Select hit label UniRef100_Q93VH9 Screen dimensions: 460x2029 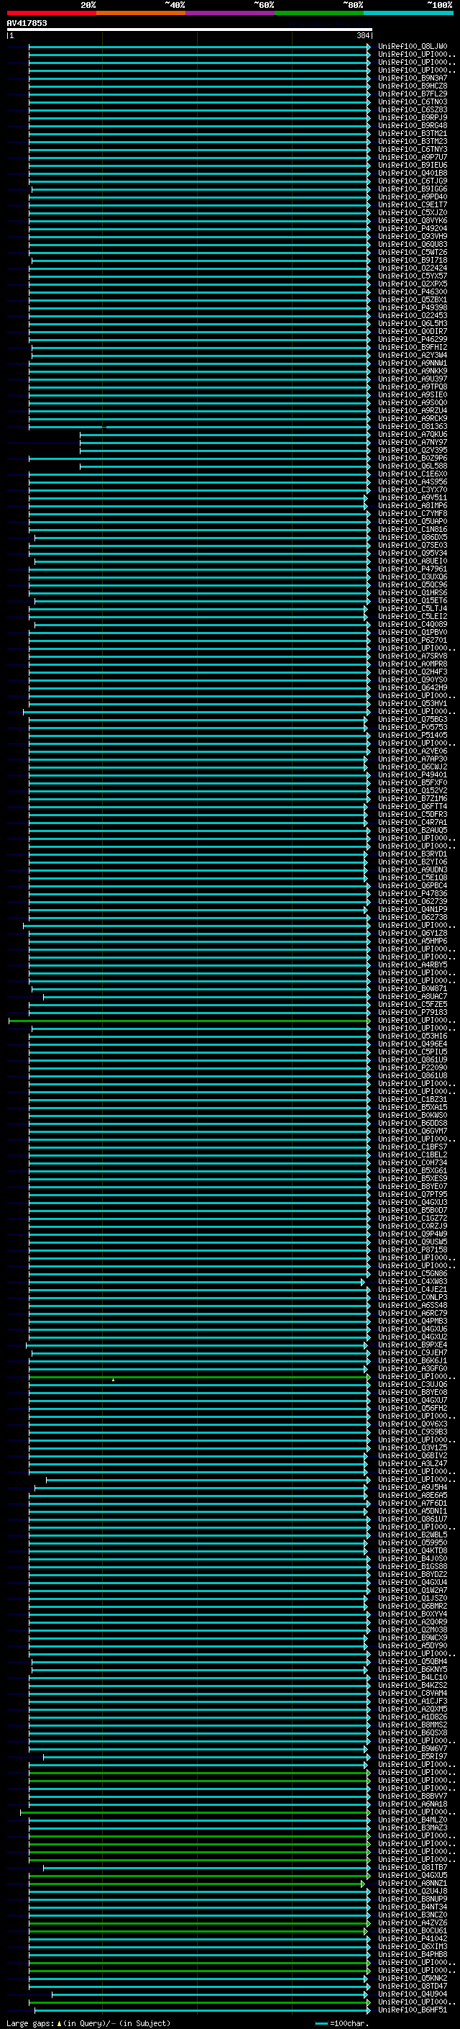pyautogui.click(x=413, y=236)
